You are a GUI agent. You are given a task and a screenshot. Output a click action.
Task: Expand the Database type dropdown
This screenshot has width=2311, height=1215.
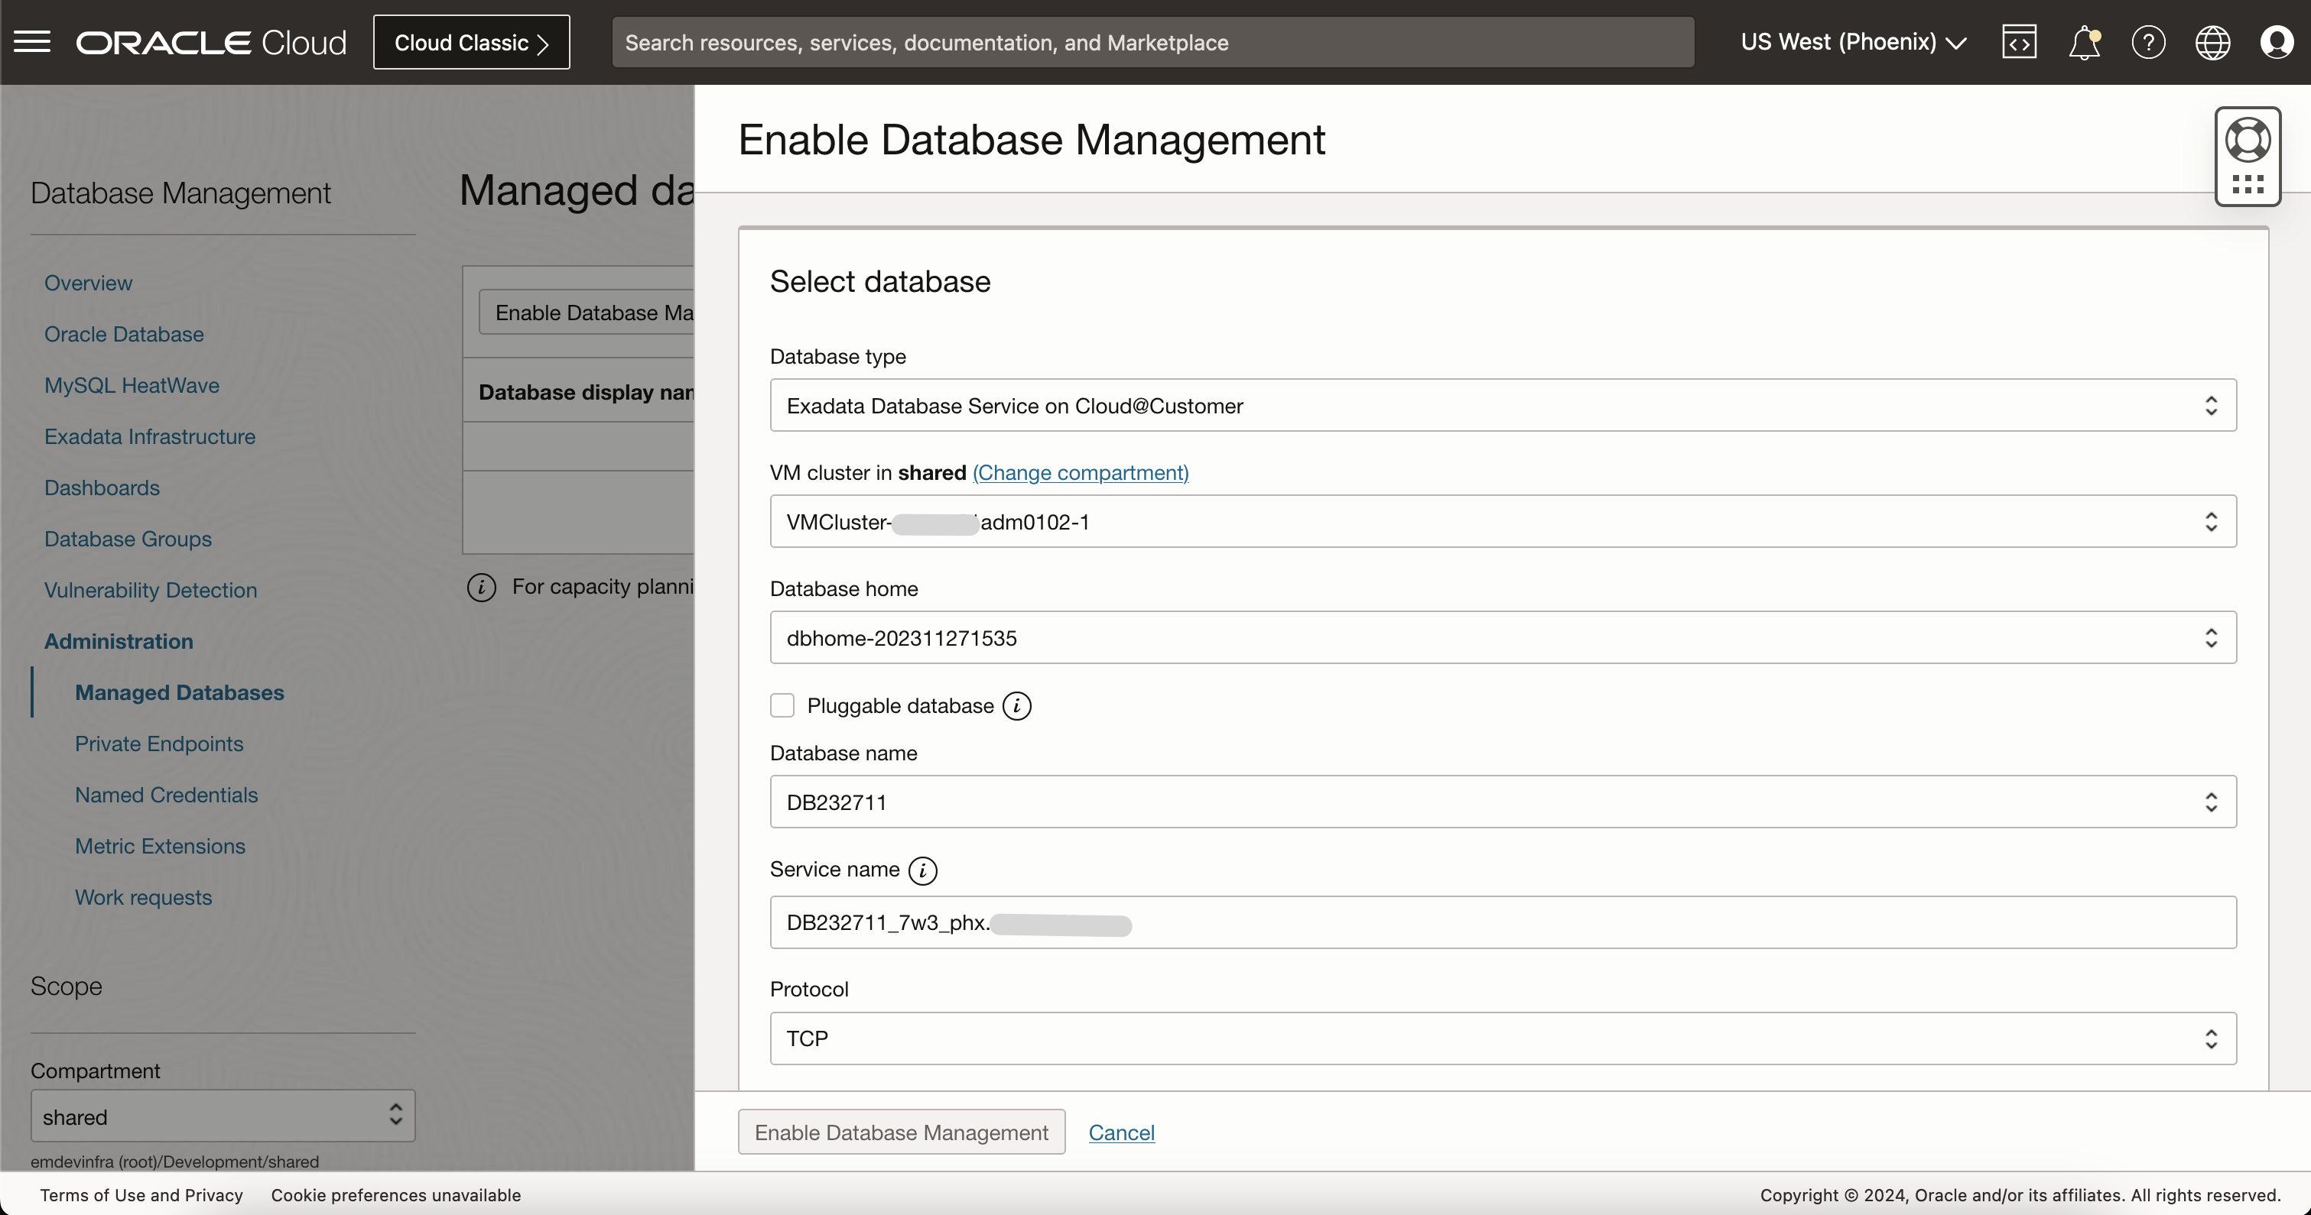click(1503, 405)
